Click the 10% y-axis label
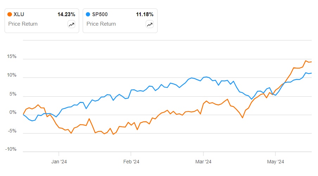 click(x=12, y=75)
